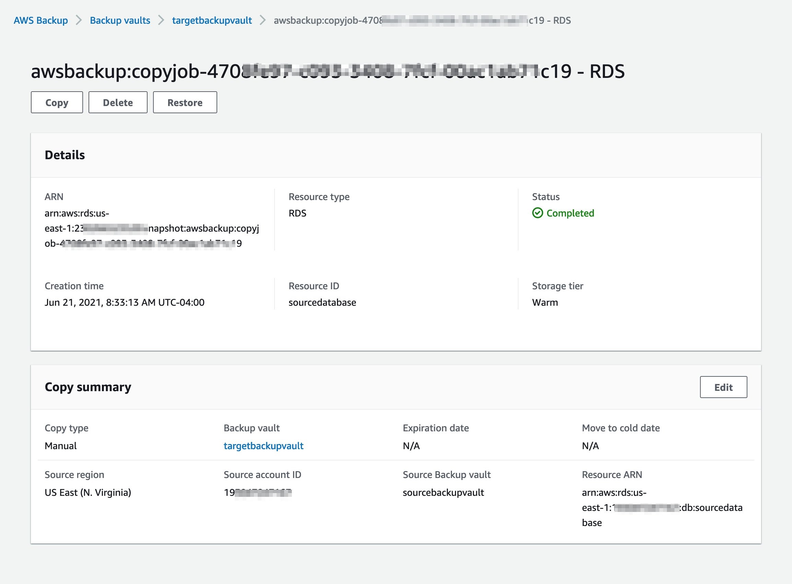The height and width of the screenshot is (584, 792).
Task: Click the copyjob breadcrumb text
Action: click(422, 20)
